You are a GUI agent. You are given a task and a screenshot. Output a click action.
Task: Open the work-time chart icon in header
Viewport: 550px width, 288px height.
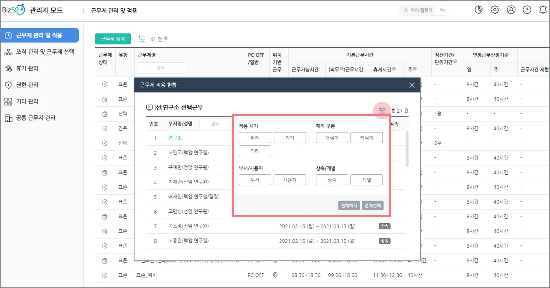479,10
